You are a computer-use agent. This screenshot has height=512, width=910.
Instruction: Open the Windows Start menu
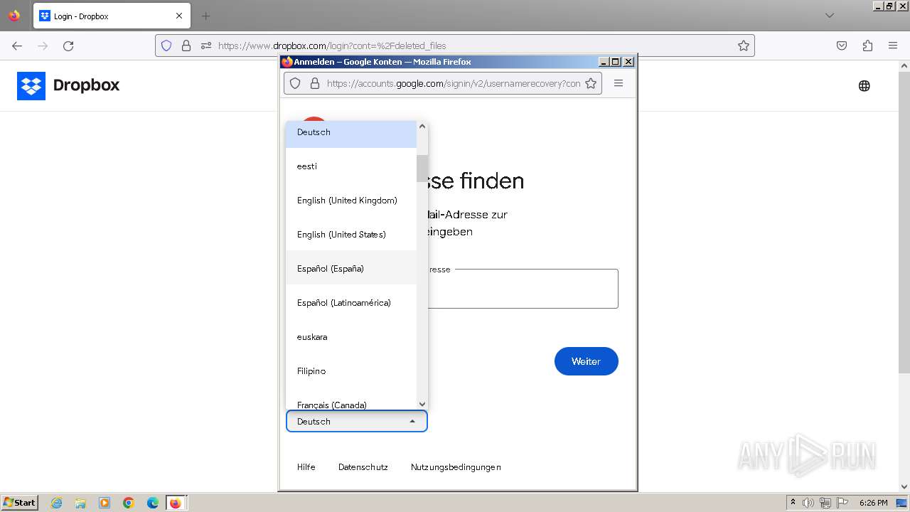coord(19,503)
